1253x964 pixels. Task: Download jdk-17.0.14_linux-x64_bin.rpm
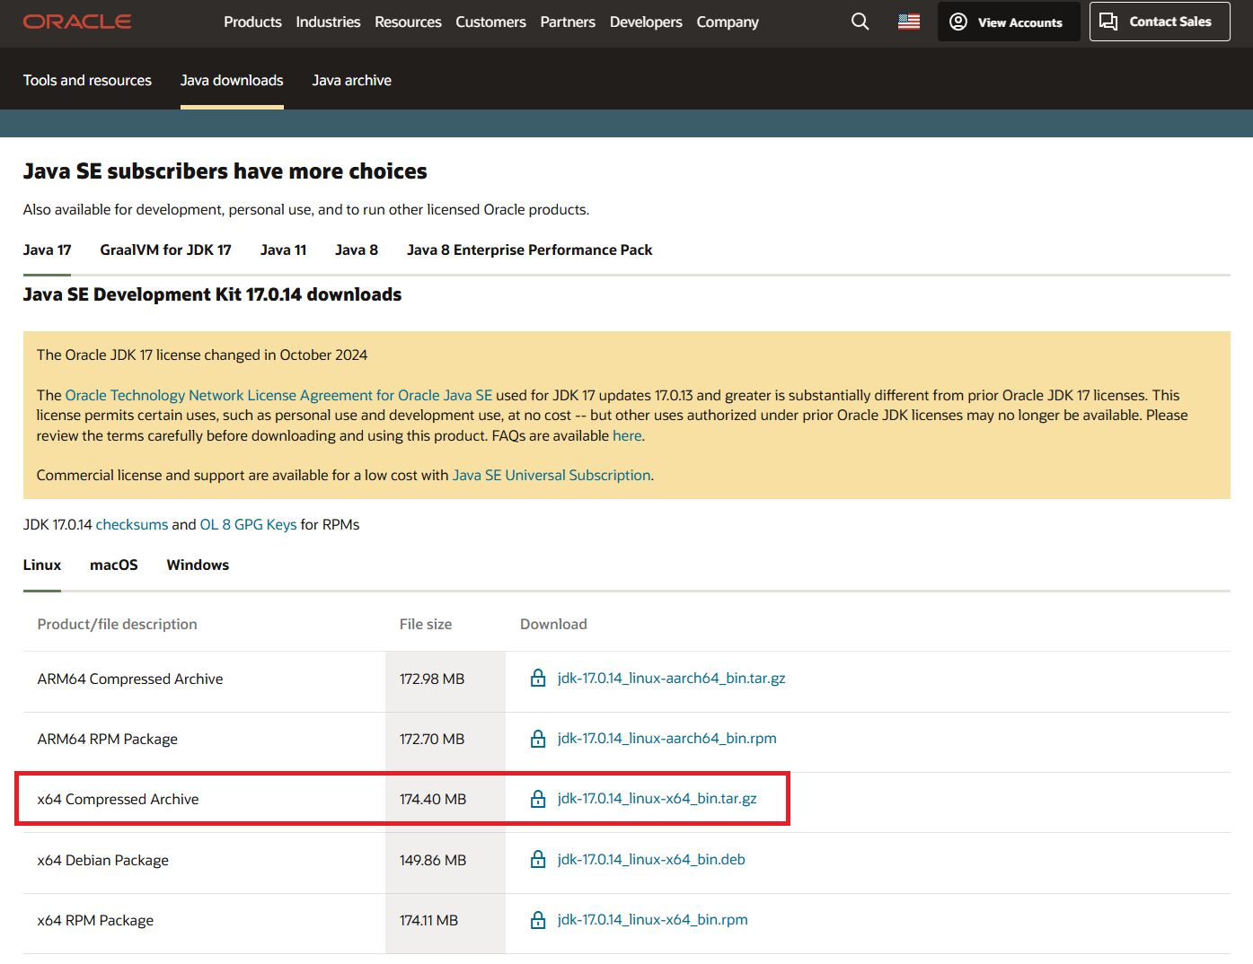coord(652,919)
